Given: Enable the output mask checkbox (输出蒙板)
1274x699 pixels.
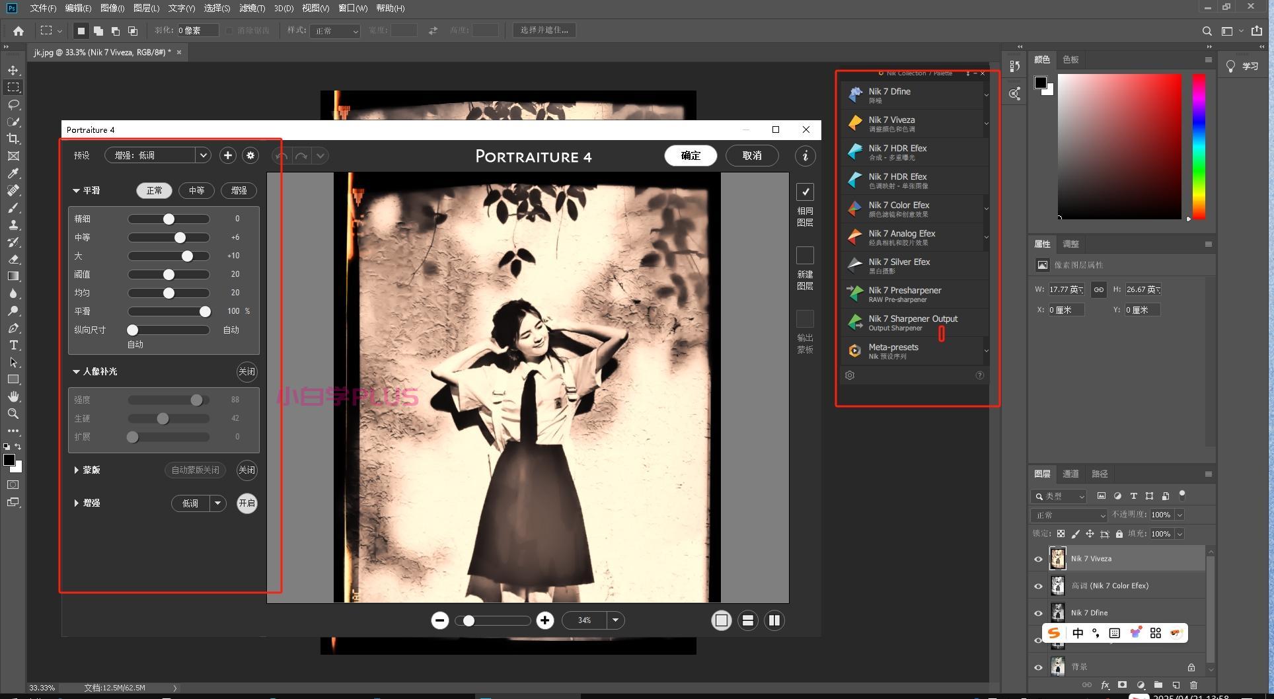Looking at the screenshot, I should tap(805, 319).
